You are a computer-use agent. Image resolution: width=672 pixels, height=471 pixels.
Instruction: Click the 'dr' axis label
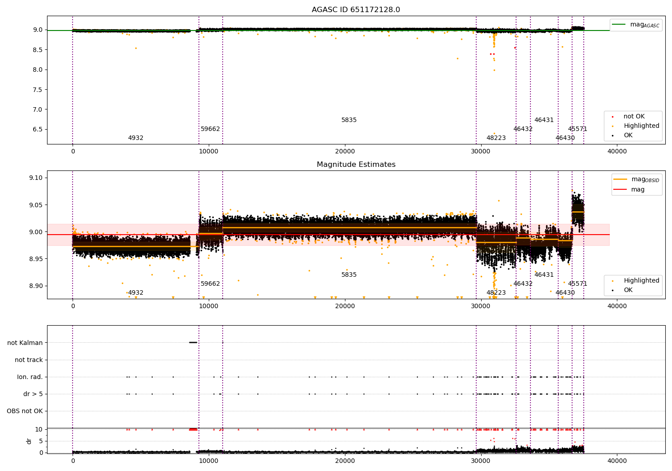(29, 441)
